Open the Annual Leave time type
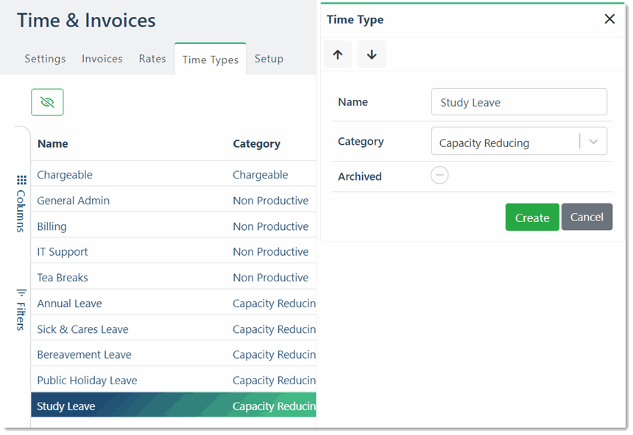The width and height of the screenshot is (633, 435). [x=69, y=303]
